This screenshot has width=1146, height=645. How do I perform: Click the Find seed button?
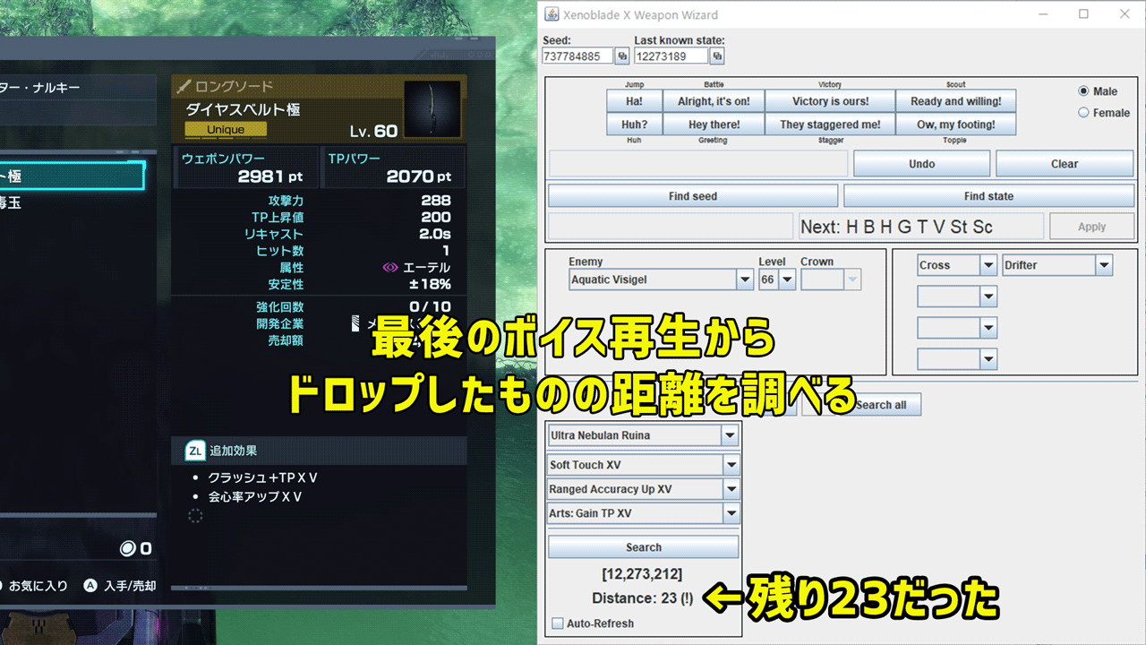pos(692,196)
